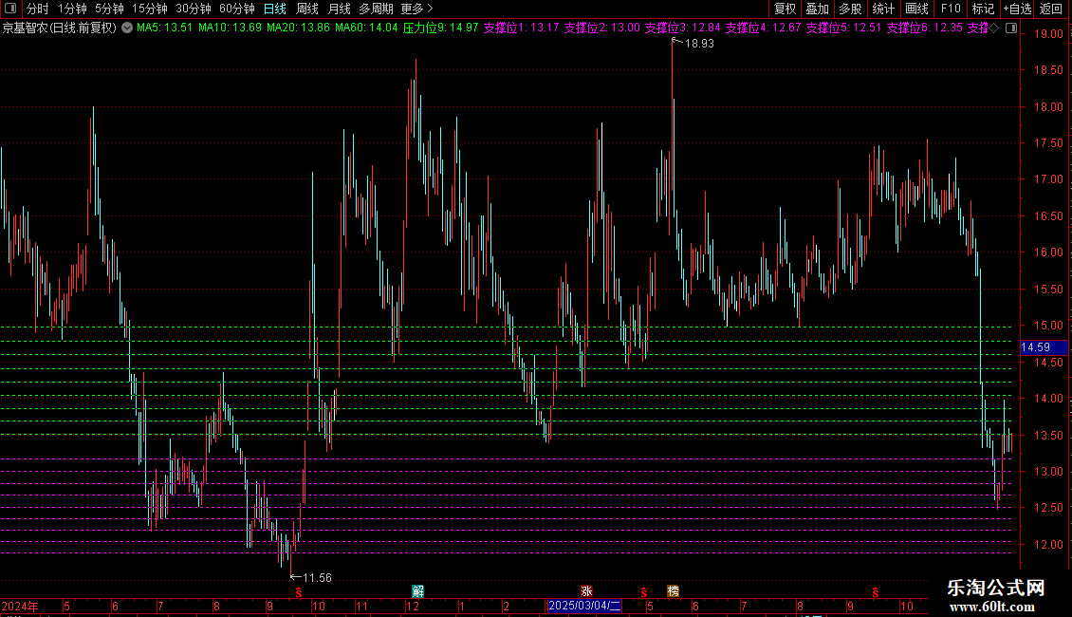
Task: Click the MA60: 14.04 indicator value
Action: point(366,28)
